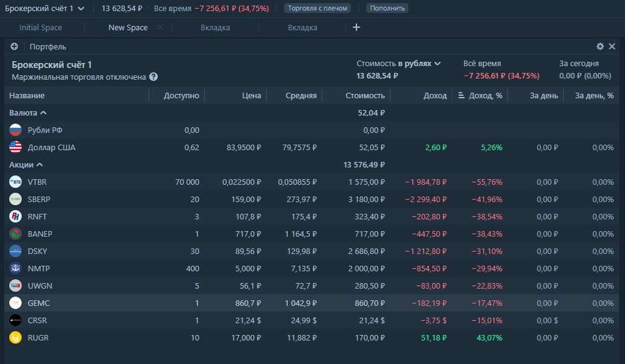Viewport: 625px width, 364px height.
Task: Click DSKY cost value 2 686,80 ₽
Action: pyautogui.click(x=366, y=252)
